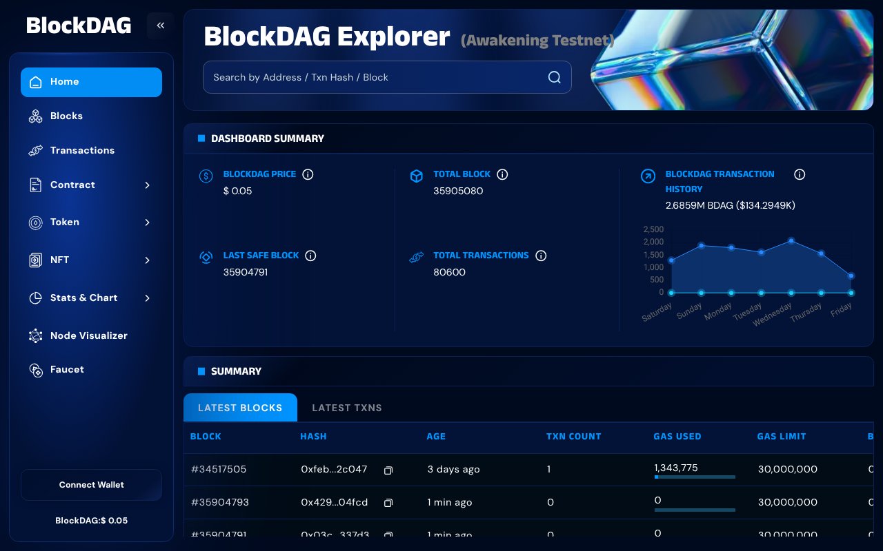Screen dimensions: 883x551
Task: Select the Blocks icon in the sidebar
Action: click(36, 116)
